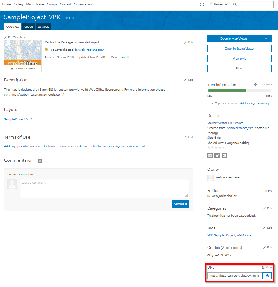Screen dimensions: 278x287
Task: Open the app launcher grid icon
Action: [202, 4]
